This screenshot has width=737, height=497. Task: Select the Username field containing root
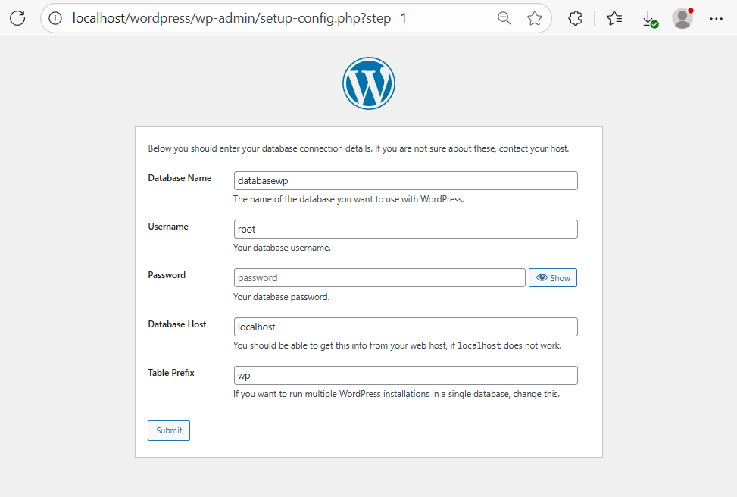pyautogui.click(x=405, y=229)
